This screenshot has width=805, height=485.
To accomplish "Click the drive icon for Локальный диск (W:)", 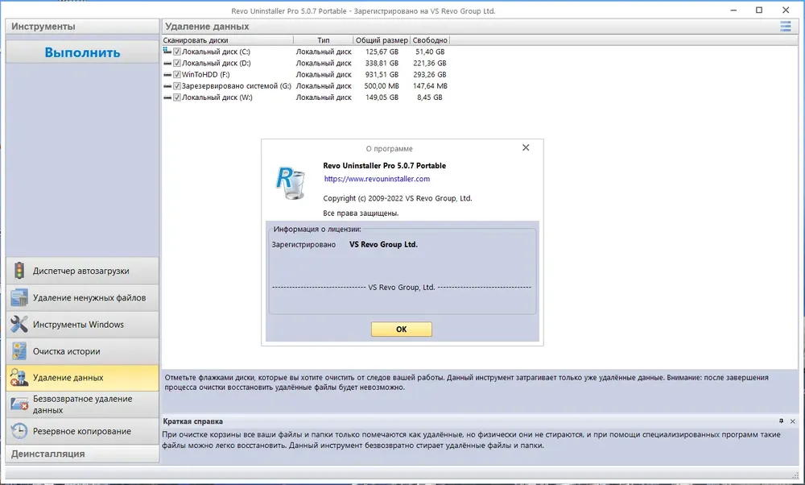I will (167, 97).
